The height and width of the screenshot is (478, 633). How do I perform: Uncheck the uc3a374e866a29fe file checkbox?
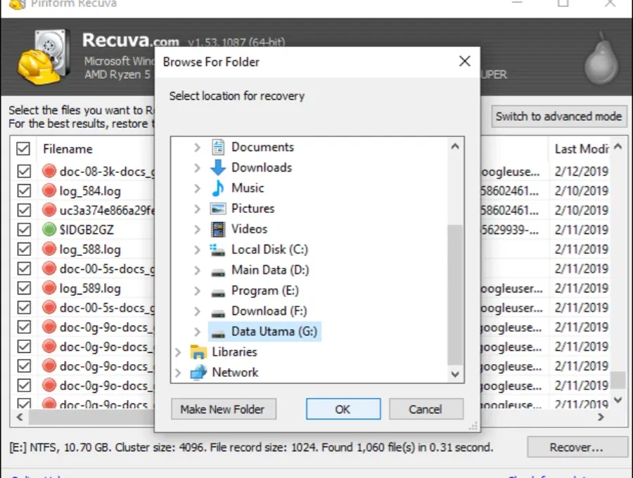24,209
